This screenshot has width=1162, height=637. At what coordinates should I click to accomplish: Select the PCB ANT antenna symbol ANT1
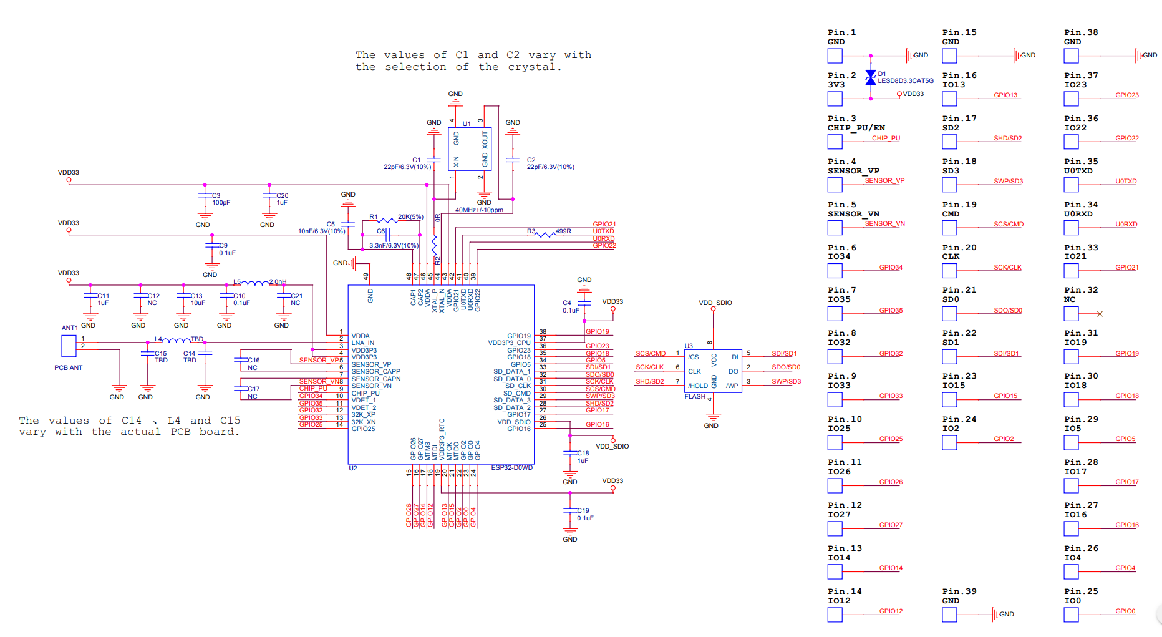pyautogui.click(x=69, y=344)
